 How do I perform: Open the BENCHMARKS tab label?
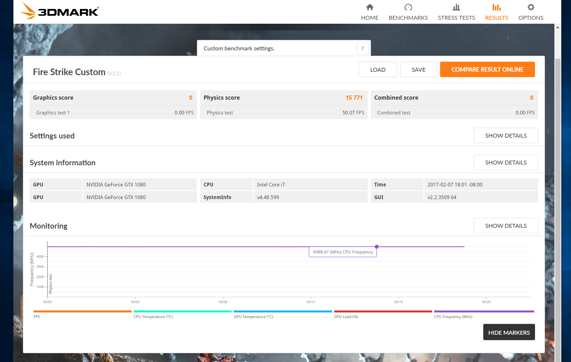408,18
